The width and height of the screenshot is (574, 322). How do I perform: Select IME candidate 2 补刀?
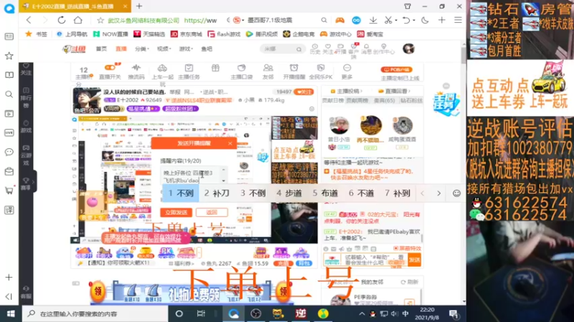click(217, 193)
